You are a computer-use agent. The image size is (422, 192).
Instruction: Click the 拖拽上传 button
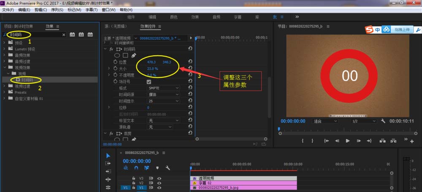pos(401,30)
